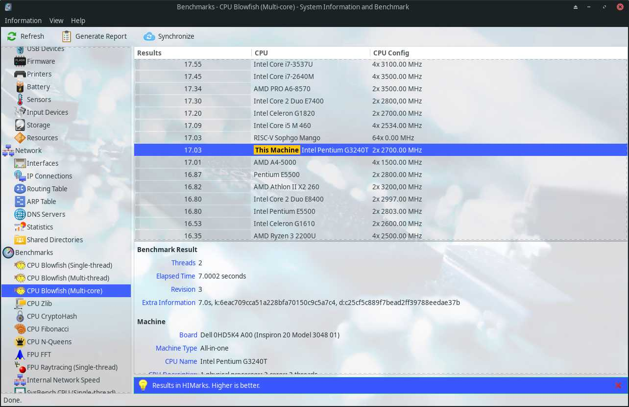
Task: Select the Shared Directories folder icon
Action: click(20, 240)
